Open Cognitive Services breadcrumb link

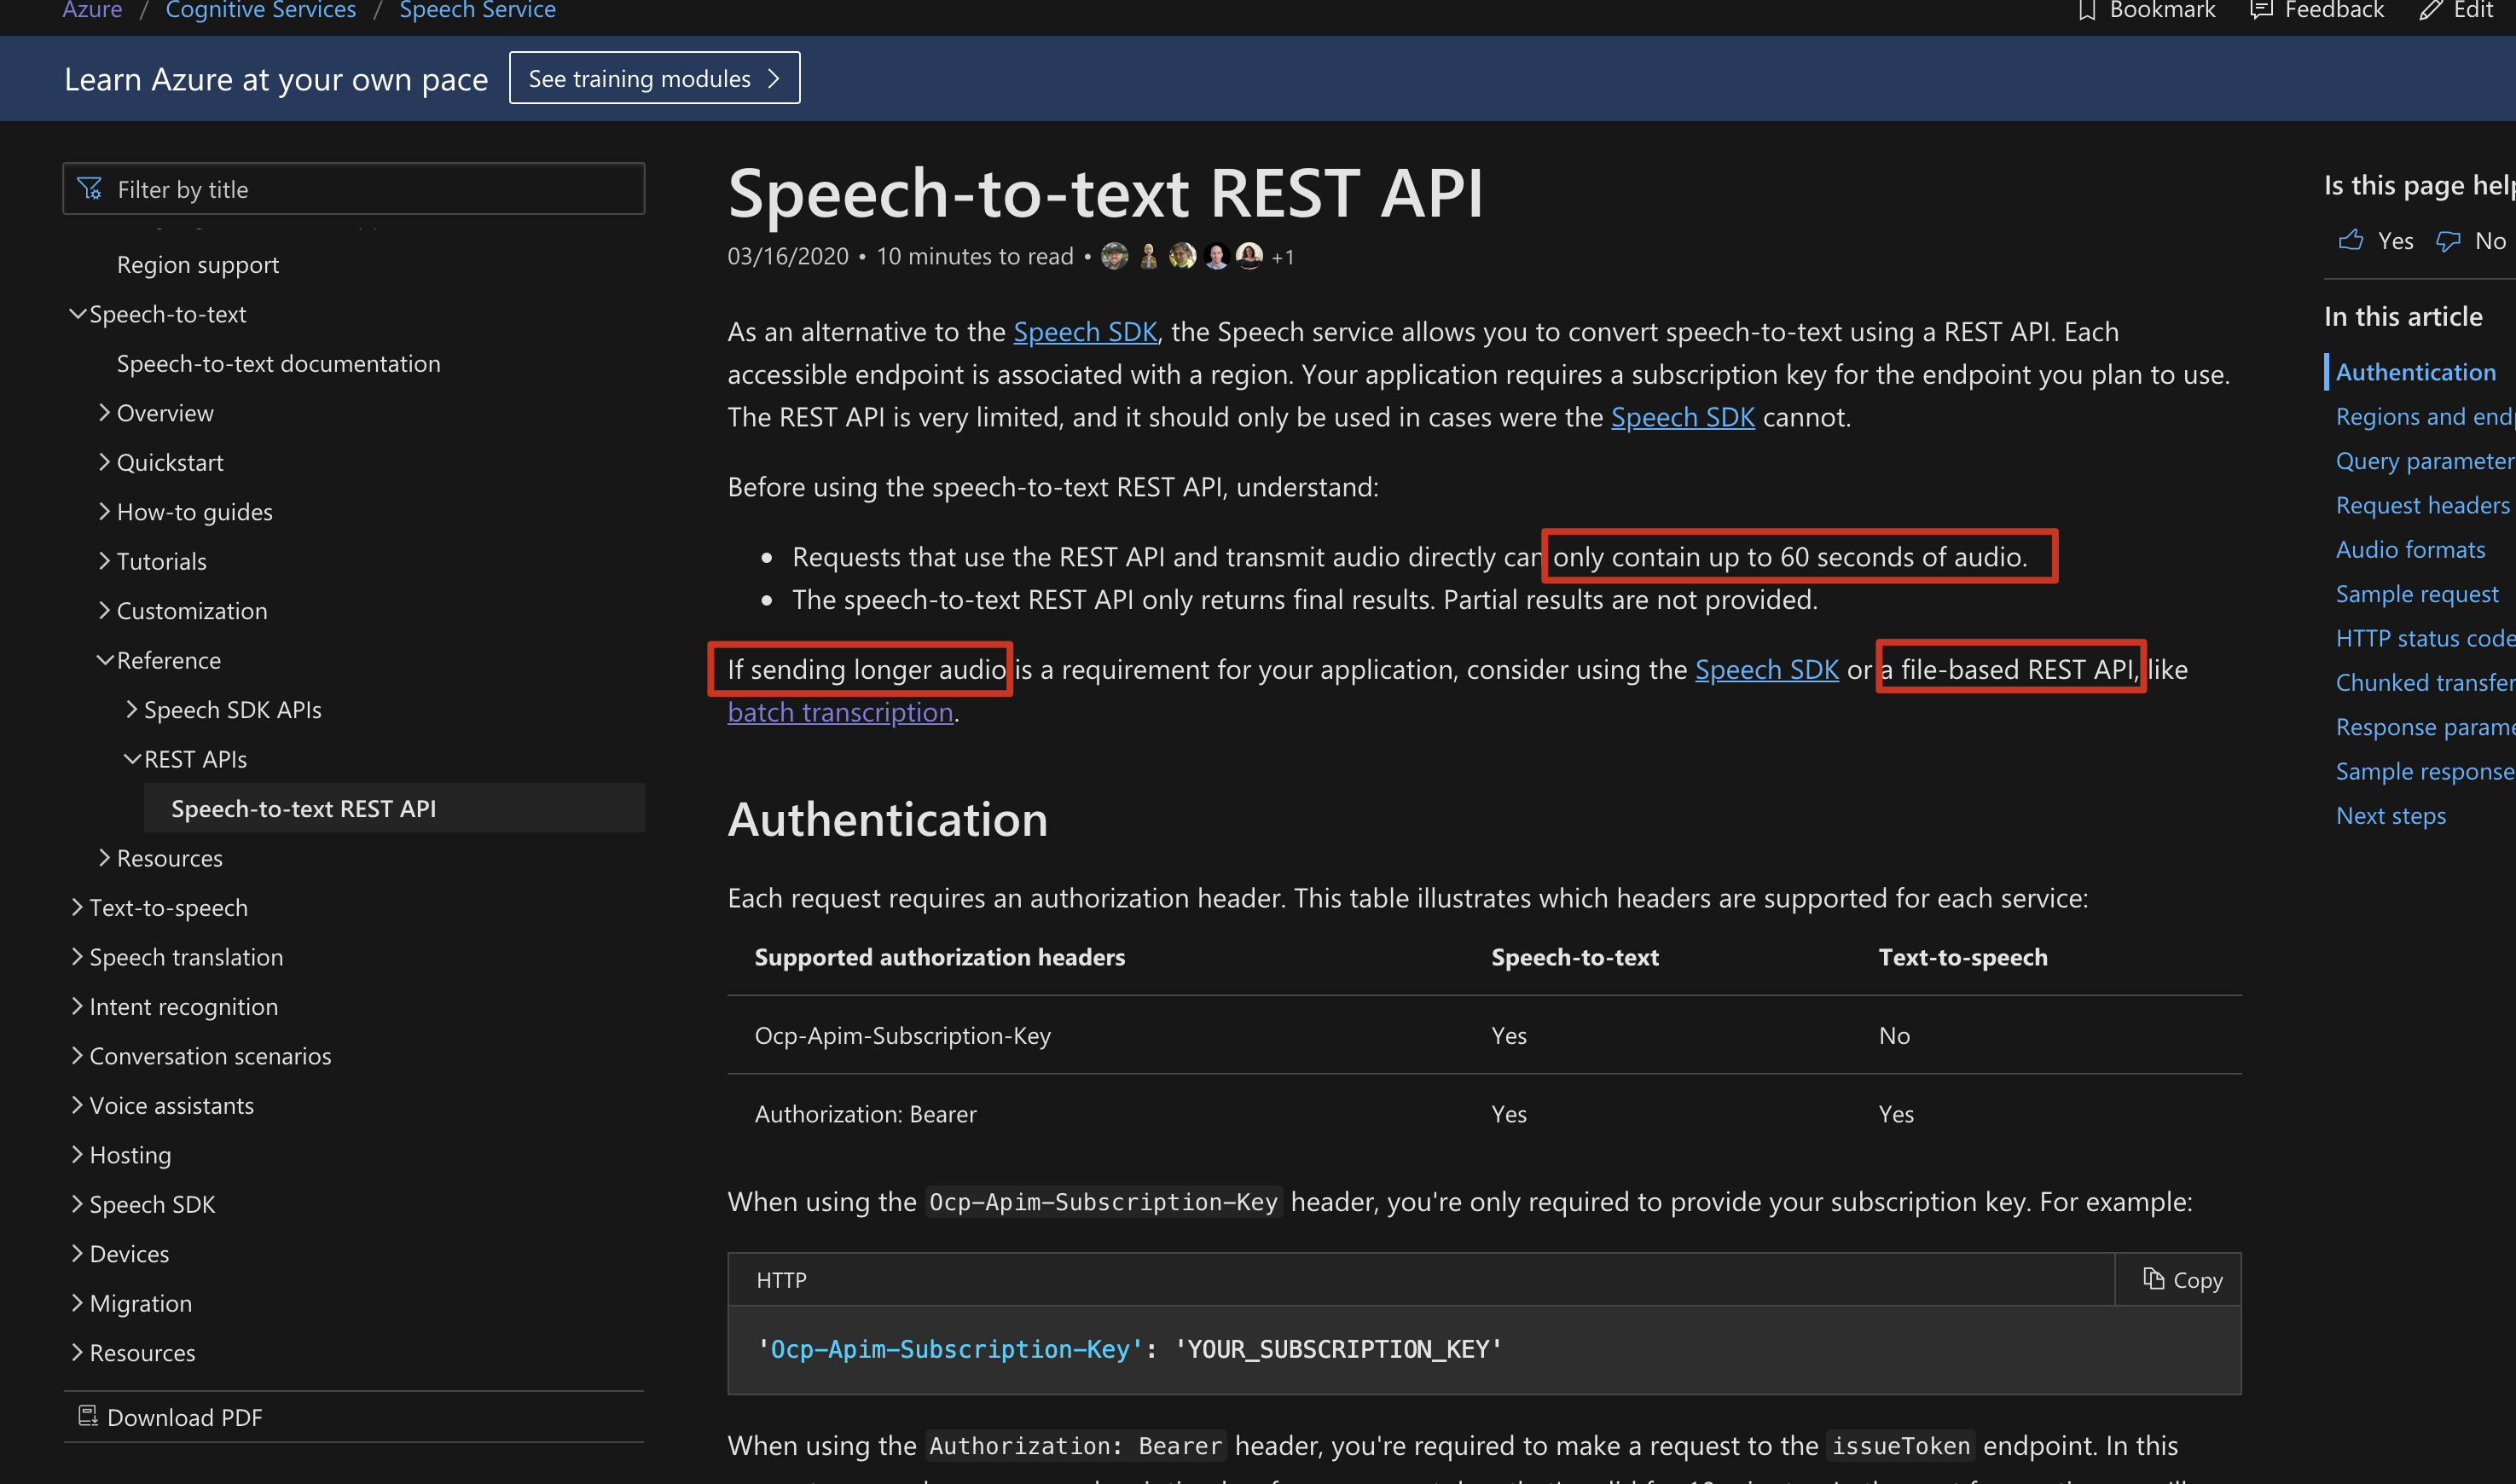pyautogui.click(x=260, y=11)
